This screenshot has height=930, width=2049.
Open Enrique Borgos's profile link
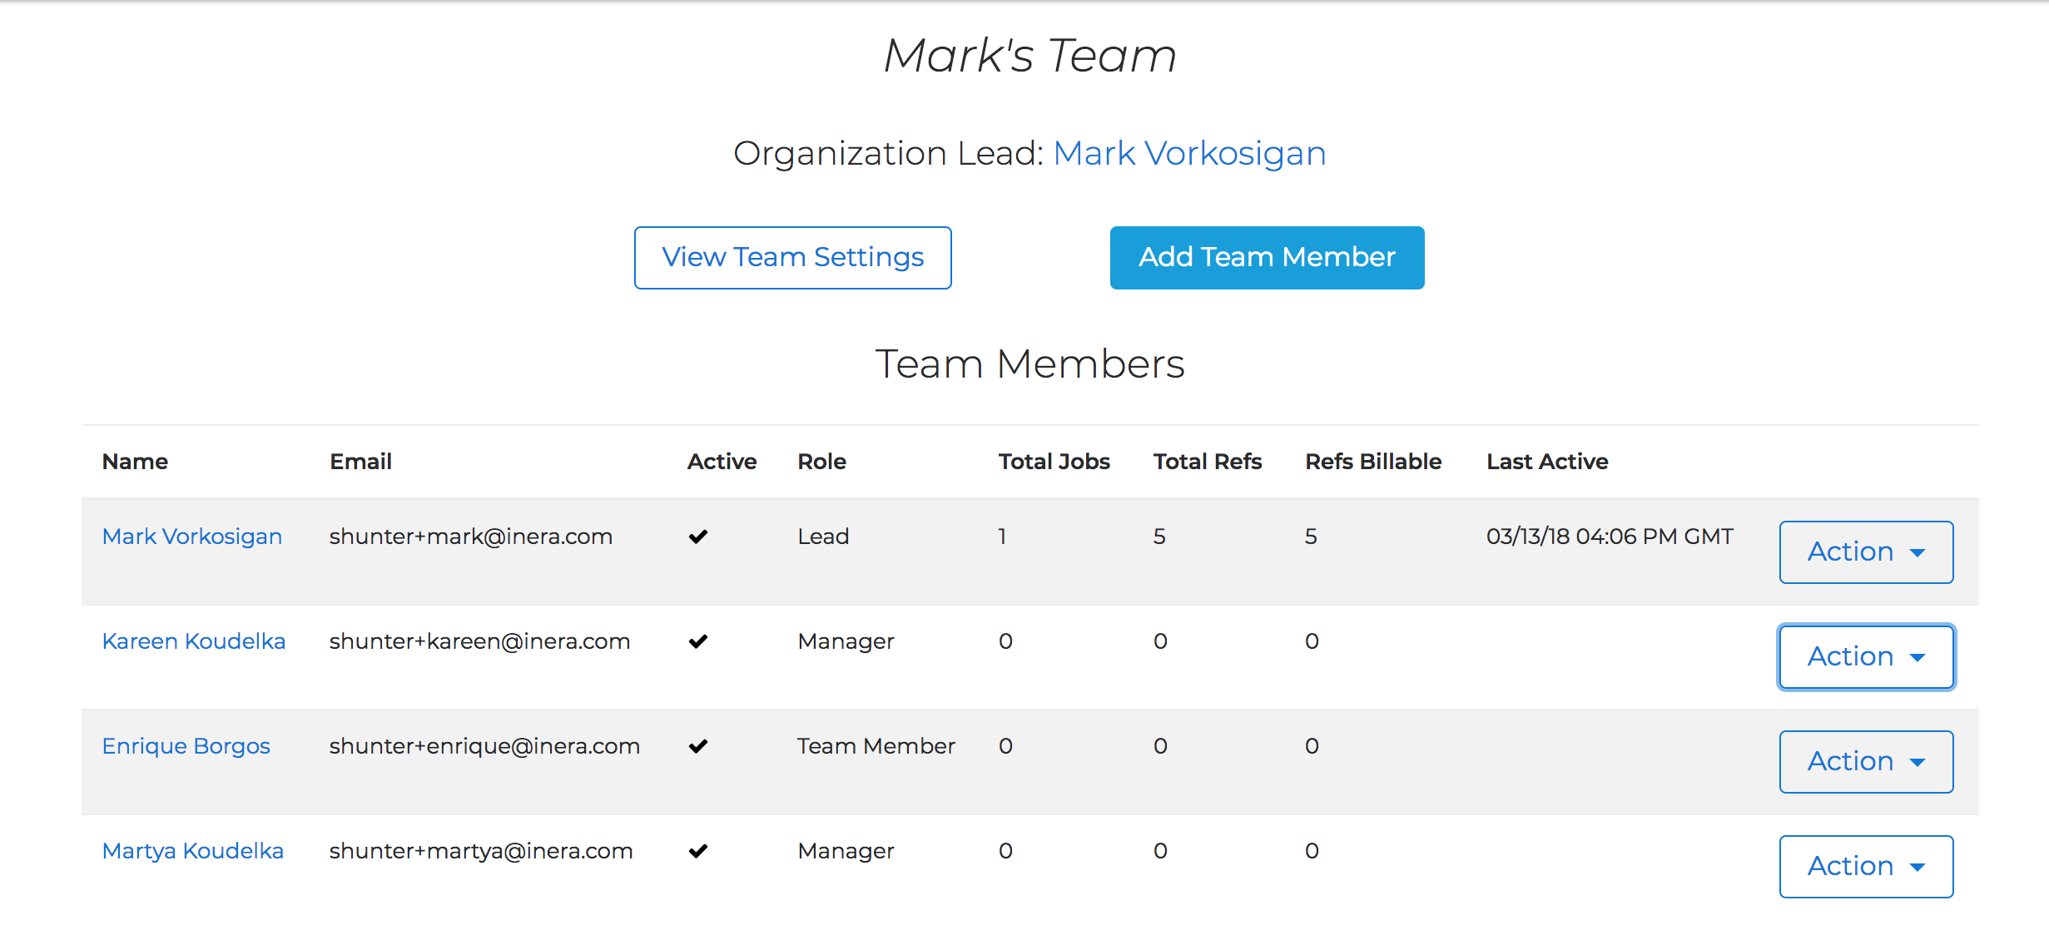click(186, 746)
